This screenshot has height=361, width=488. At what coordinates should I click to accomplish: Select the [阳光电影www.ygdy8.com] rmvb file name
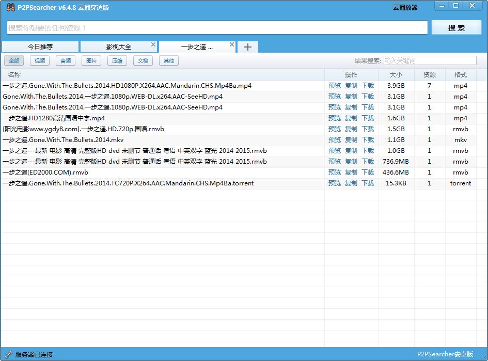click(x=84, y=129)
